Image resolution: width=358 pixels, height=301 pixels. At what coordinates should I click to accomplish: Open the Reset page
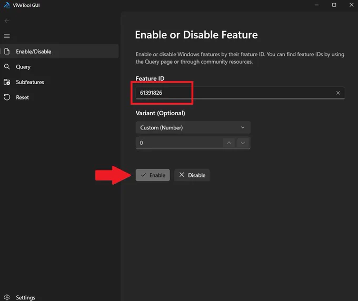pos(59,97)
